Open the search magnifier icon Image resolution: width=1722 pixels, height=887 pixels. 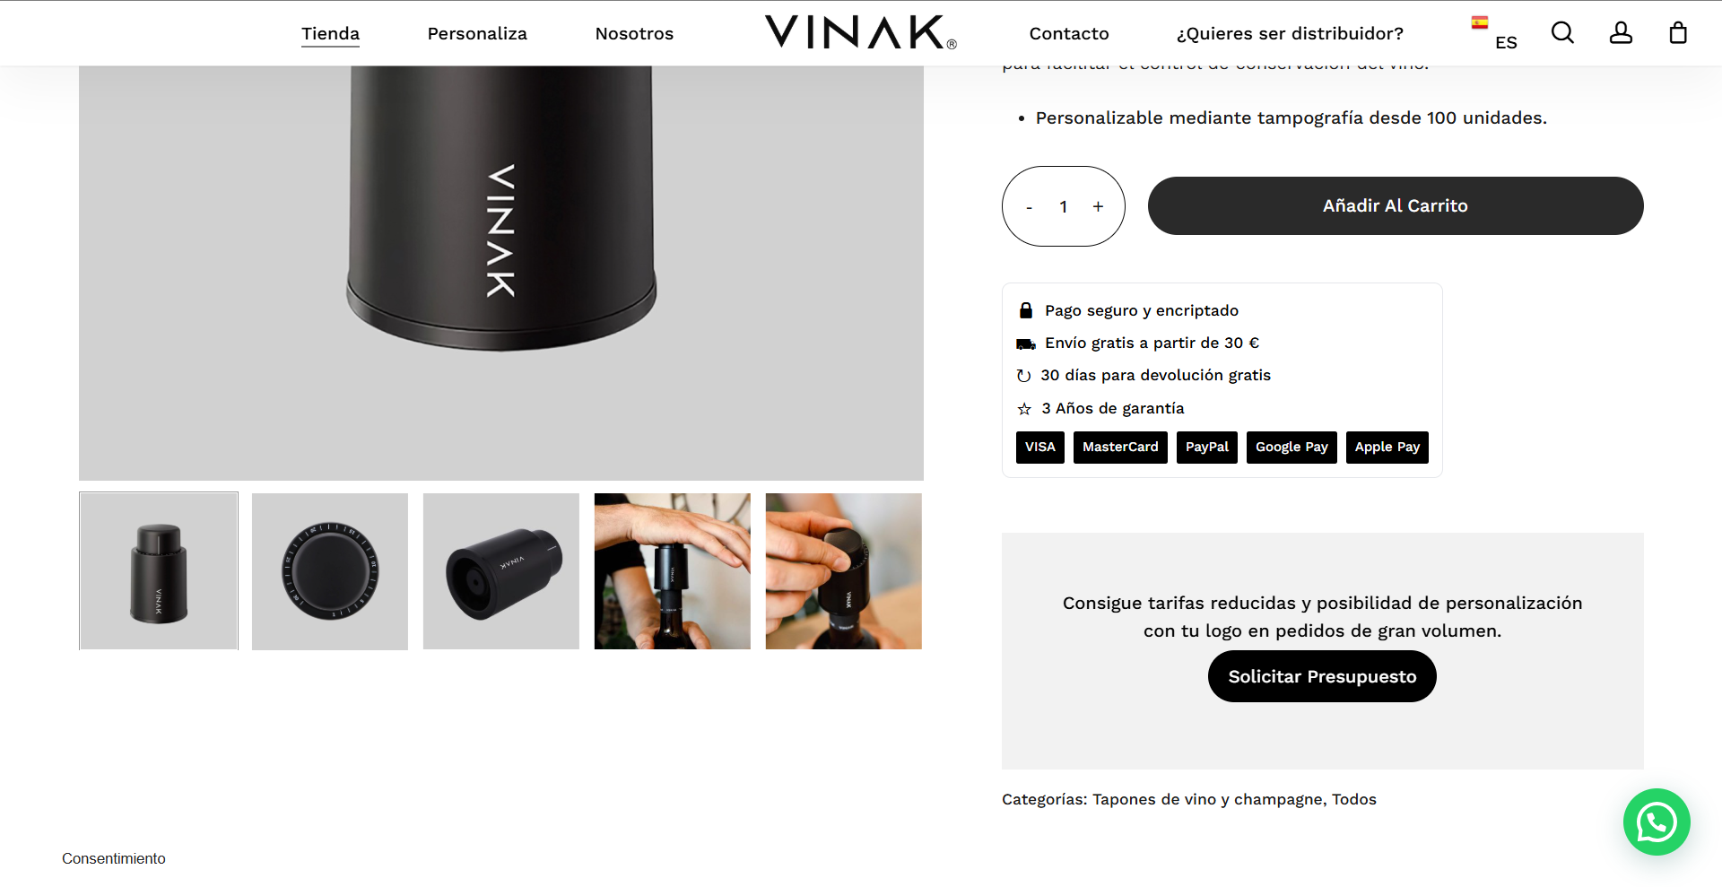coord(1562,33)
